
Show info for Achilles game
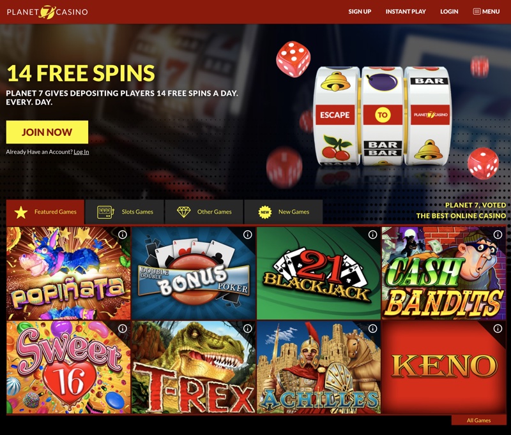tap(372, 328)
